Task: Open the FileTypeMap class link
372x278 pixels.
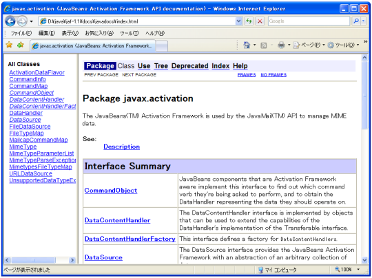Action: click(26, 133)
